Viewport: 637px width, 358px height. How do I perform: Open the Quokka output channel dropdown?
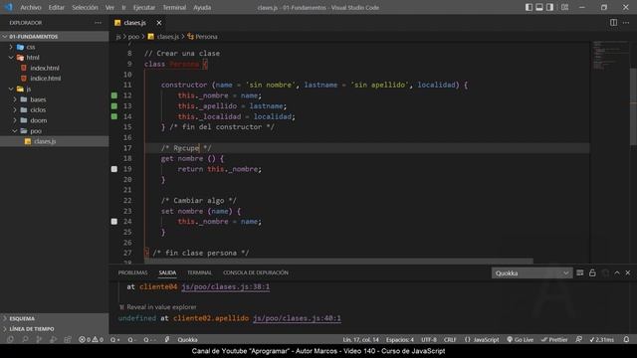[531, 273]
